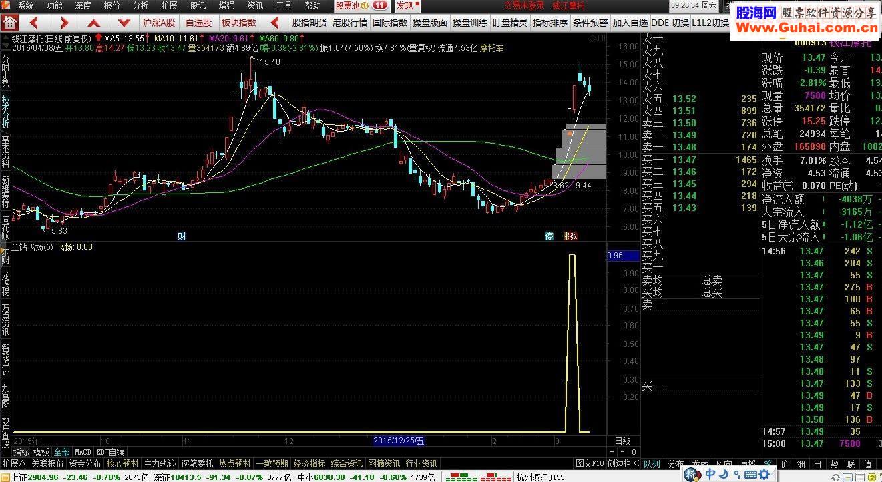The height and width of the screenshot is (482, 882).
Task: Click 条件预警 in toolbar
Action: [x=590, y=22]
